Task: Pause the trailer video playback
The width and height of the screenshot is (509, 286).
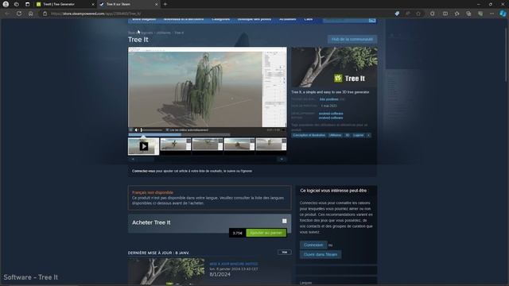Action: point(130,130)
